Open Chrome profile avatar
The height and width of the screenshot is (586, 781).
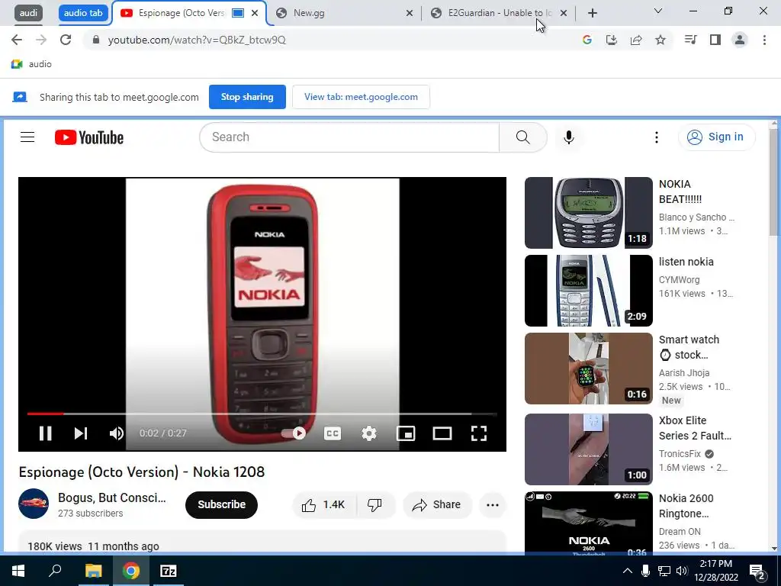pos(740,40)
